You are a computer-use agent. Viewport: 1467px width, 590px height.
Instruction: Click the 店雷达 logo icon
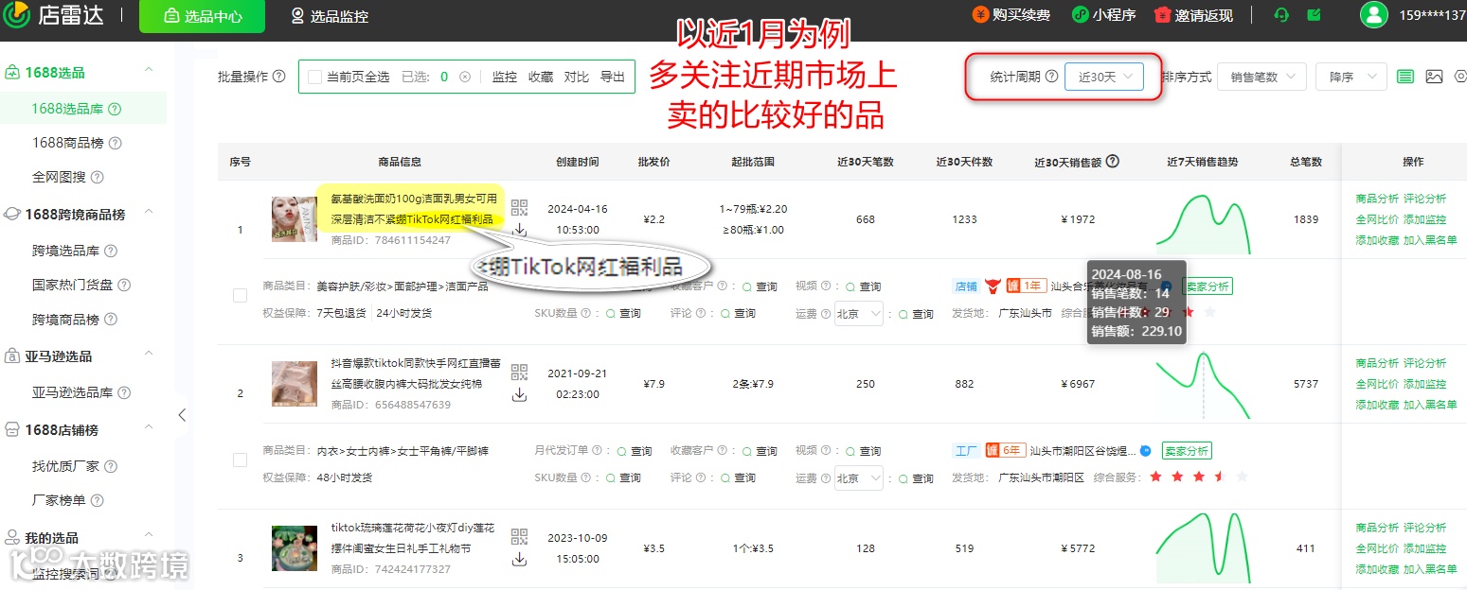pyautogui.click(x=17, y=15)
